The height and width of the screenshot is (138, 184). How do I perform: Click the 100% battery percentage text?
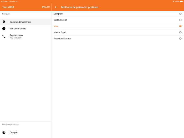coord(177,1)
